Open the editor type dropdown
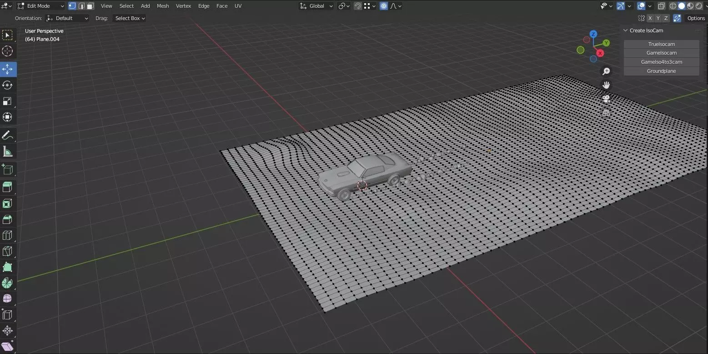The height and width of the screenshot is (354, 708). tap(7, 6)
